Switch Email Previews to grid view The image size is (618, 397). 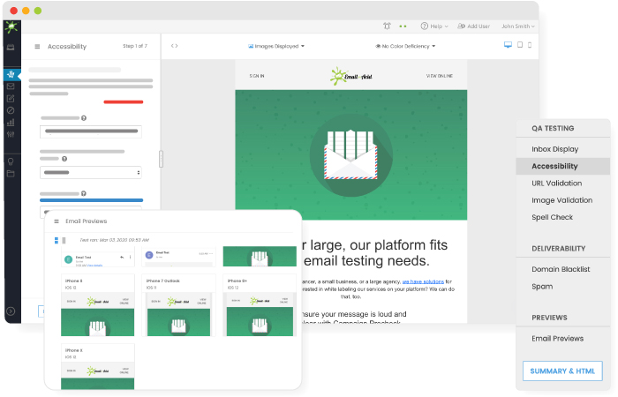point(57,240)
